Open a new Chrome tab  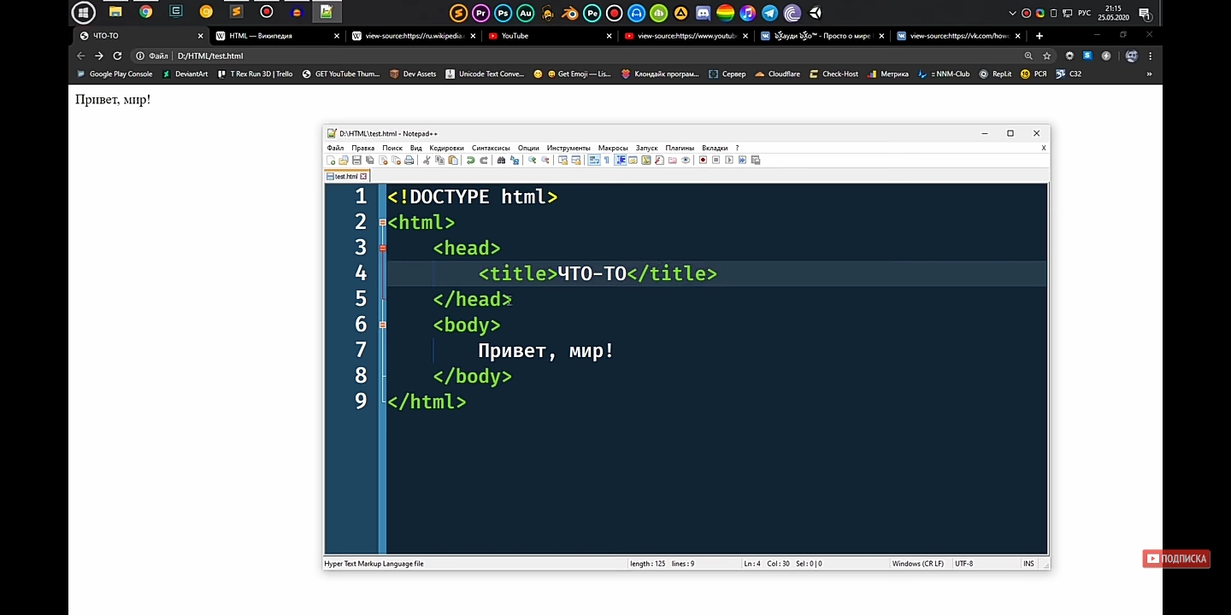(x=1039, y=36)
